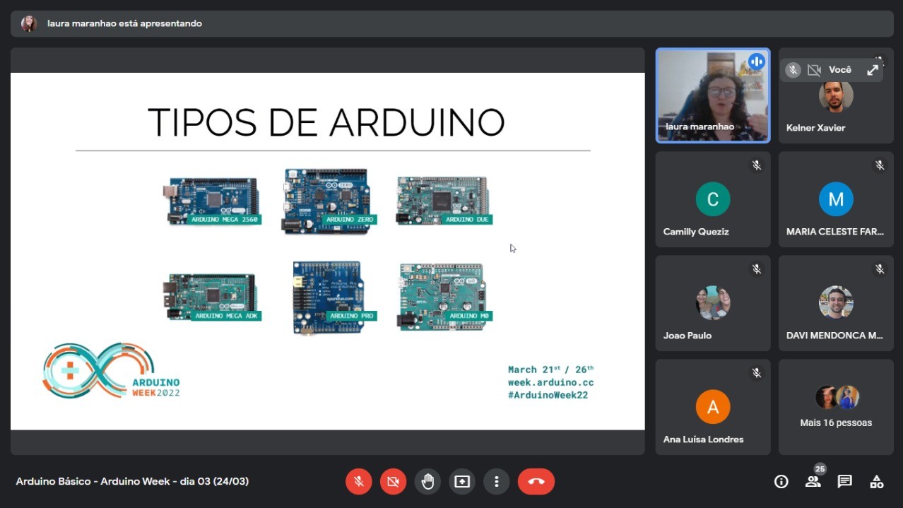Click the present screen button
The image size is (903, 508).
pyautogui.click(x=462, y=481)
